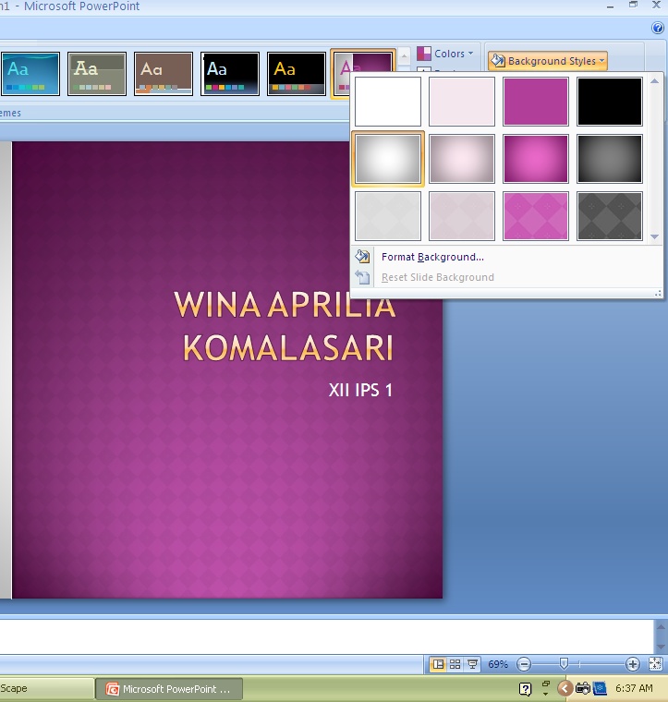Switch to Normal view
The image size is (668, 702).
(438, 664)
